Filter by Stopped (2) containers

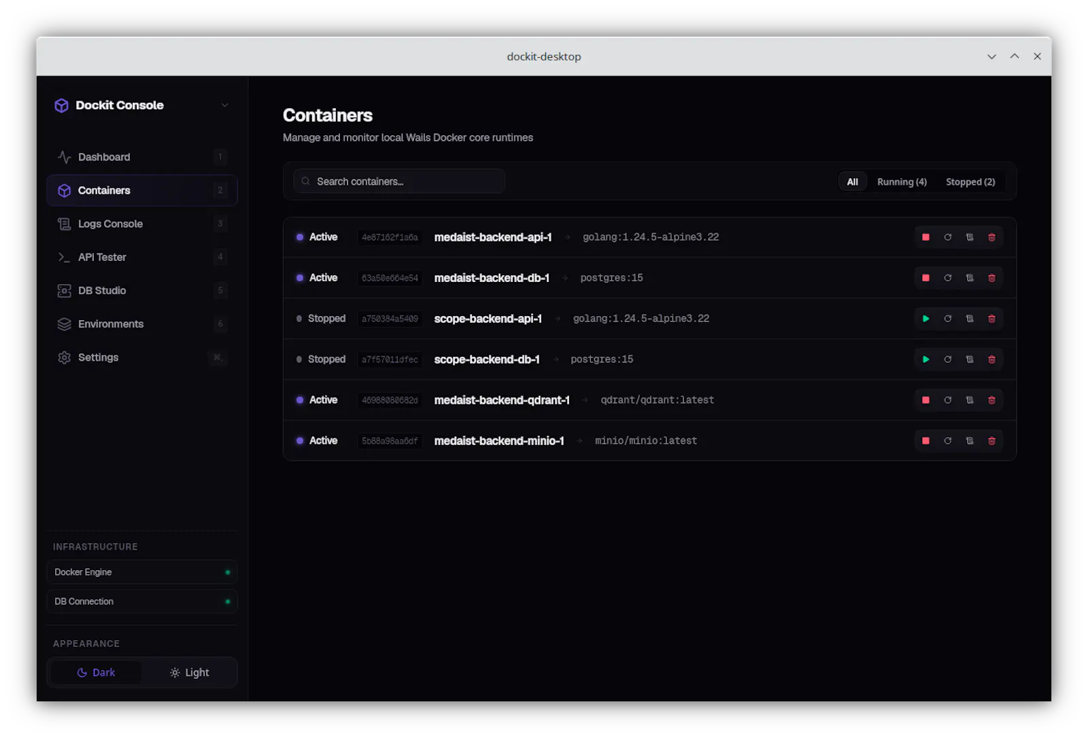click(x=970, y=182)
